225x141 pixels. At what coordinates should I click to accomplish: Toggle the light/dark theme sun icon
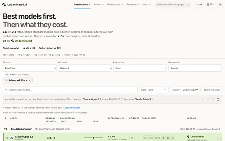tap(220, 5)
